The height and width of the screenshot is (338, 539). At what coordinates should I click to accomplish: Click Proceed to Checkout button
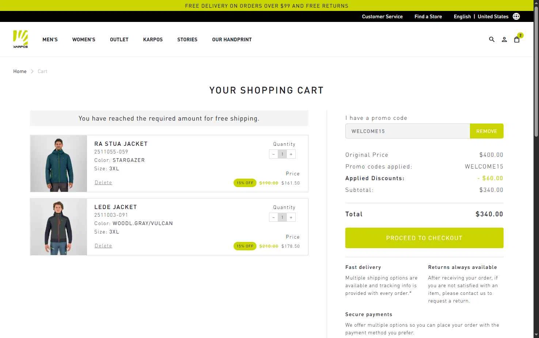[424, 238]
